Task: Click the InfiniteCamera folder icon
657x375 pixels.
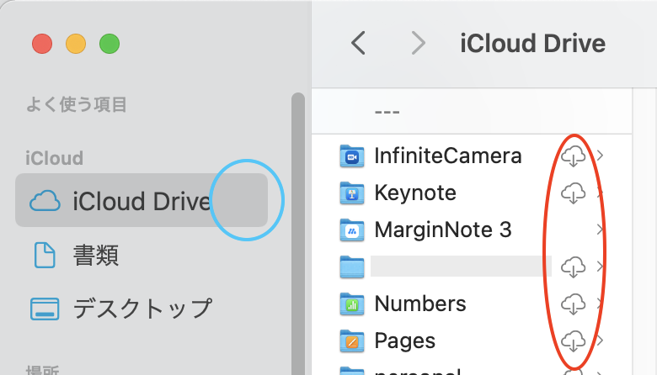Action: pos(351,156)
